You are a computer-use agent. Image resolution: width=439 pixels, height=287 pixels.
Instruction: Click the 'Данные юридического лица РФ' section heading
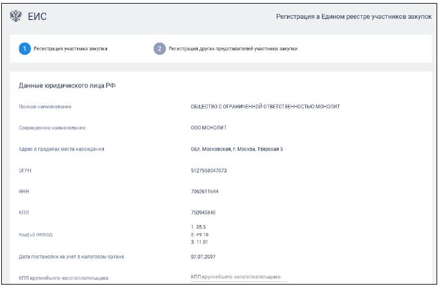tap(67, 86)
